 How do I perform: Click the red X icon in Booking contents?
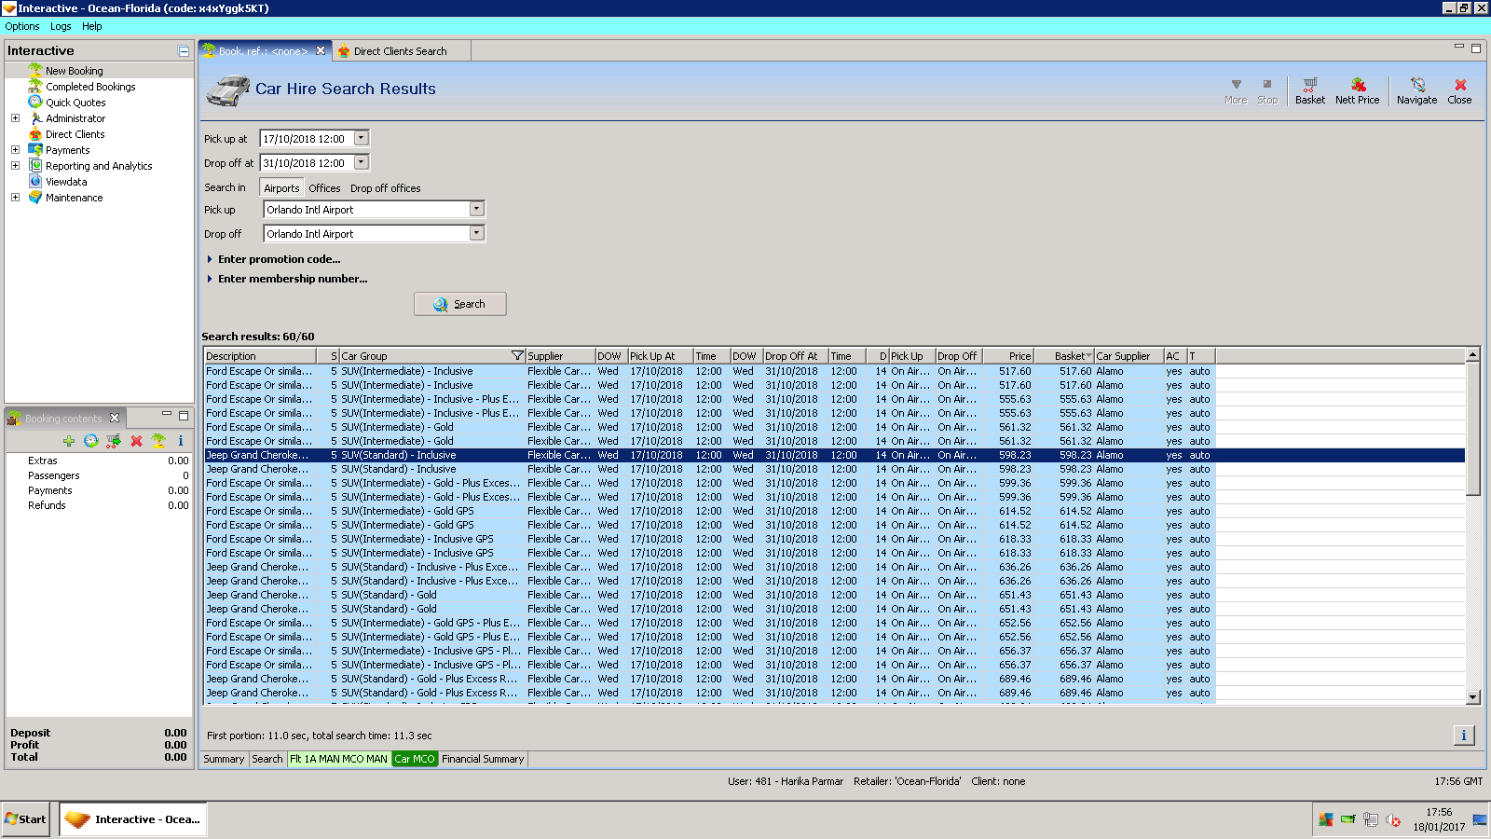pyautogui.click(x=136, y=441)
